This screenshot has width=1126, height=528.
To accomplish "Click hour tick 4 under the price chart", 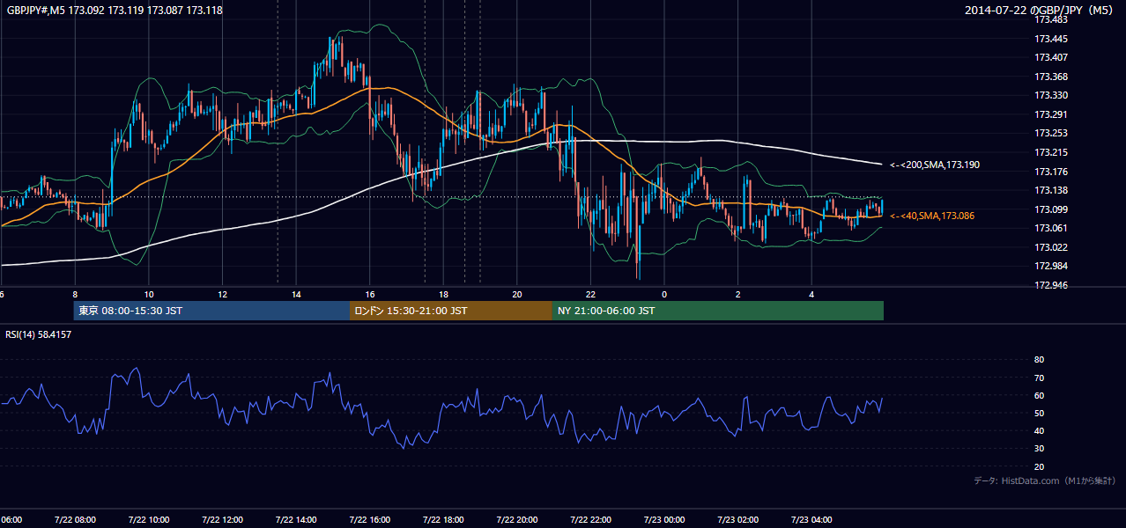I will (811, 294).
